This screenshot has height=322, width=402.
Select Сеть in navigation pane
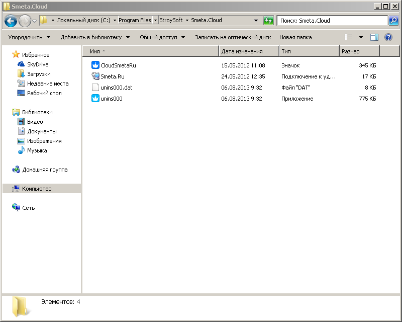coord(29,208)
